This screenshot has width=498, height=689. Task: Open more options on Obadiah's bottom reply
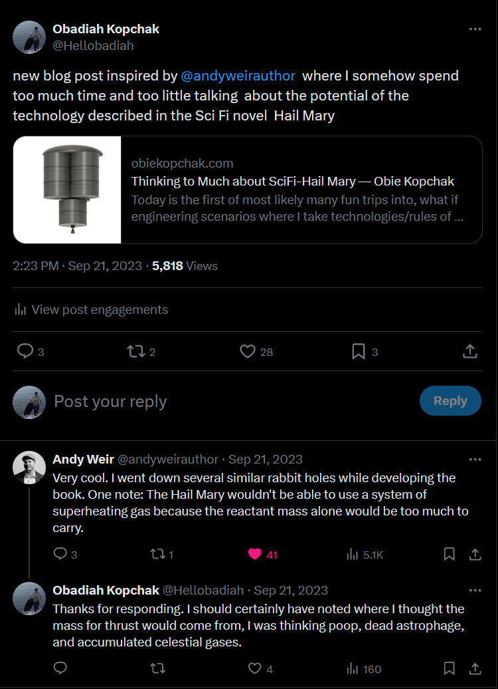(475, 590)
